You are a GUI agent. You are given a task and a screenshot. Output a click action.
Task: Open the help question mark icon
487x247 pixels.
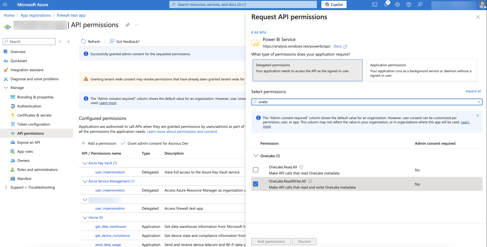coord(409,4)
